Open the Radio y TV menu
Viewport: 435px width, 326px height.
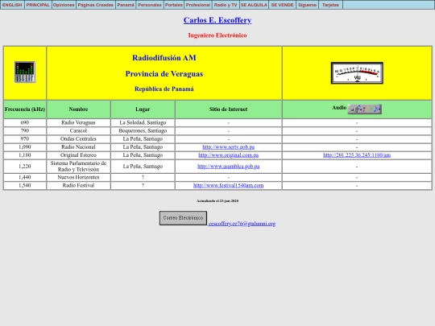pyautogui.click(x=226, y=5)
